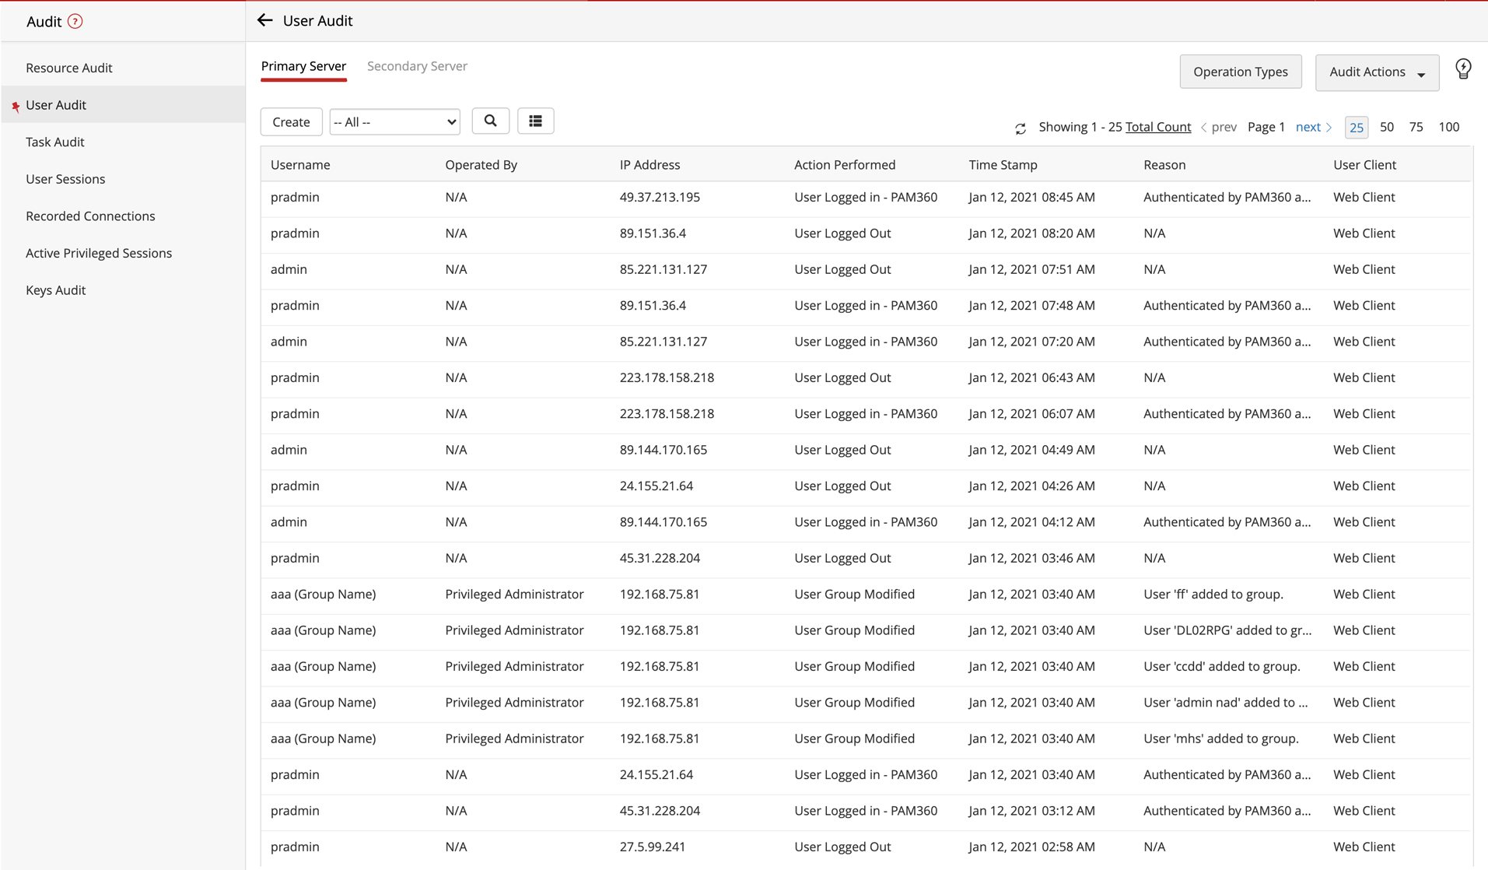
Task: Open the column chooser list icon
Action: (535, 121)
